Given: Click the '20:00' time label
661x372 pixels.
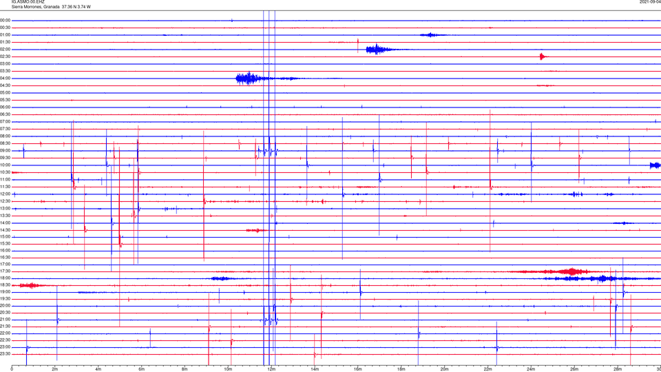Looking at the screenshot, I should pos(6,305).
